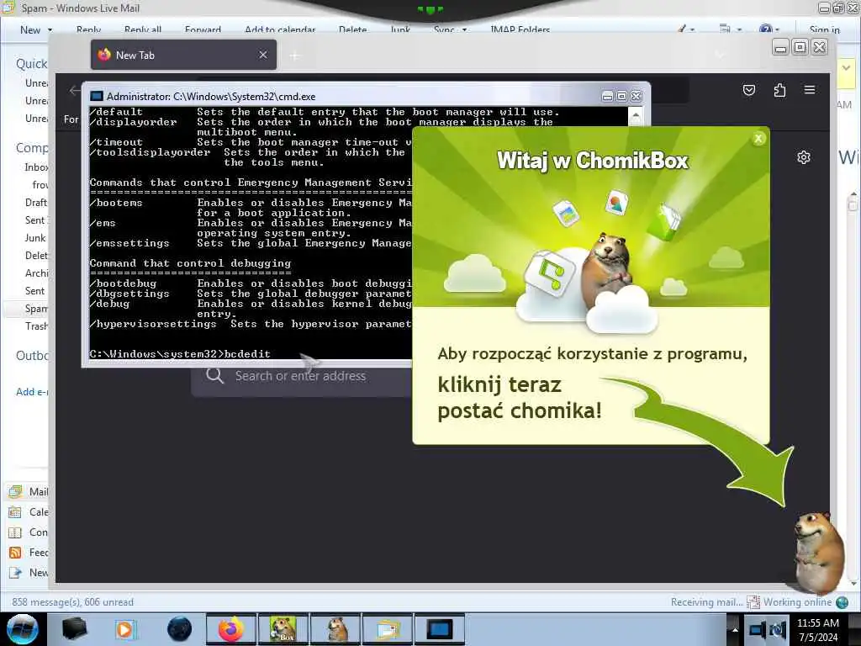
Task: Select Drafts folder in Live Mail
Action: click(35, 202)
